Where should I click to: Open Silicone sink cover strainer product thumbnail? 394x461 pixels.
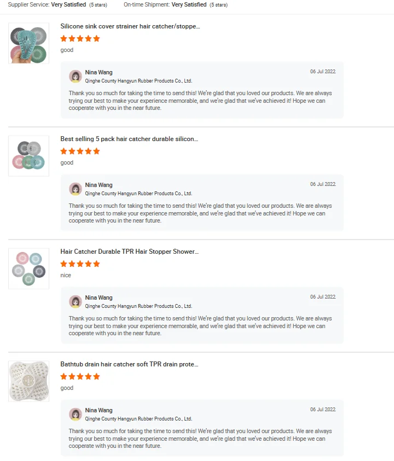(x=28, y=43)
